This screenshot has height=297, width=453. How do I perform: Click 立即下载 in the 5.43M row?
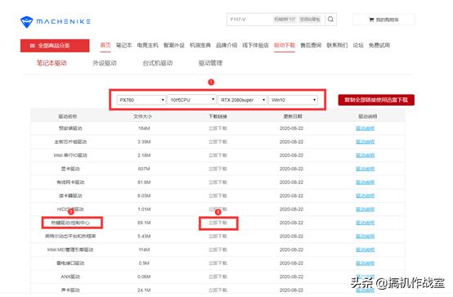pos(218,236)
